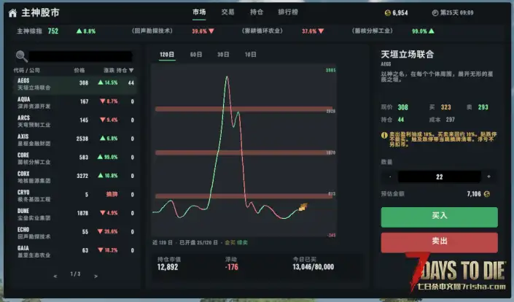
Task: Decrease quantity with minus button
Action: (x=390, y=177)
